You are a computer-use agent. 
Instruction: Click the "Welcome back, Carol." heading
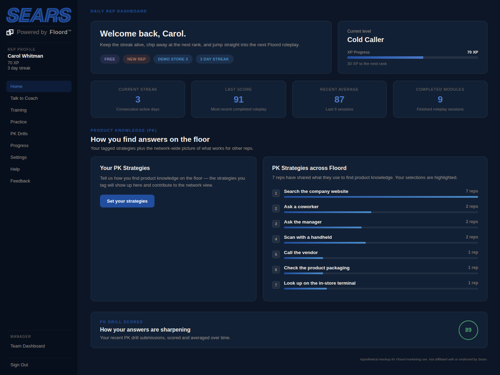click(x=143, y=34)
